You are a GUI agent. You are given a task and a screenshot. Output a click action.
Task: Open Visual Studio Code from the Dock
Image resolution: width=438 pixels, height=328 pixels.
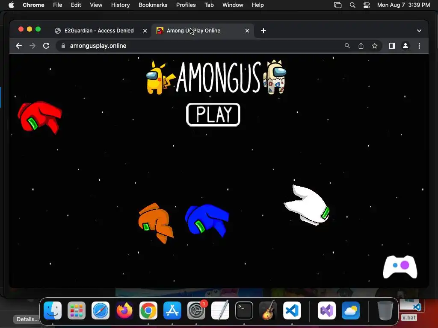pos(292,310)
